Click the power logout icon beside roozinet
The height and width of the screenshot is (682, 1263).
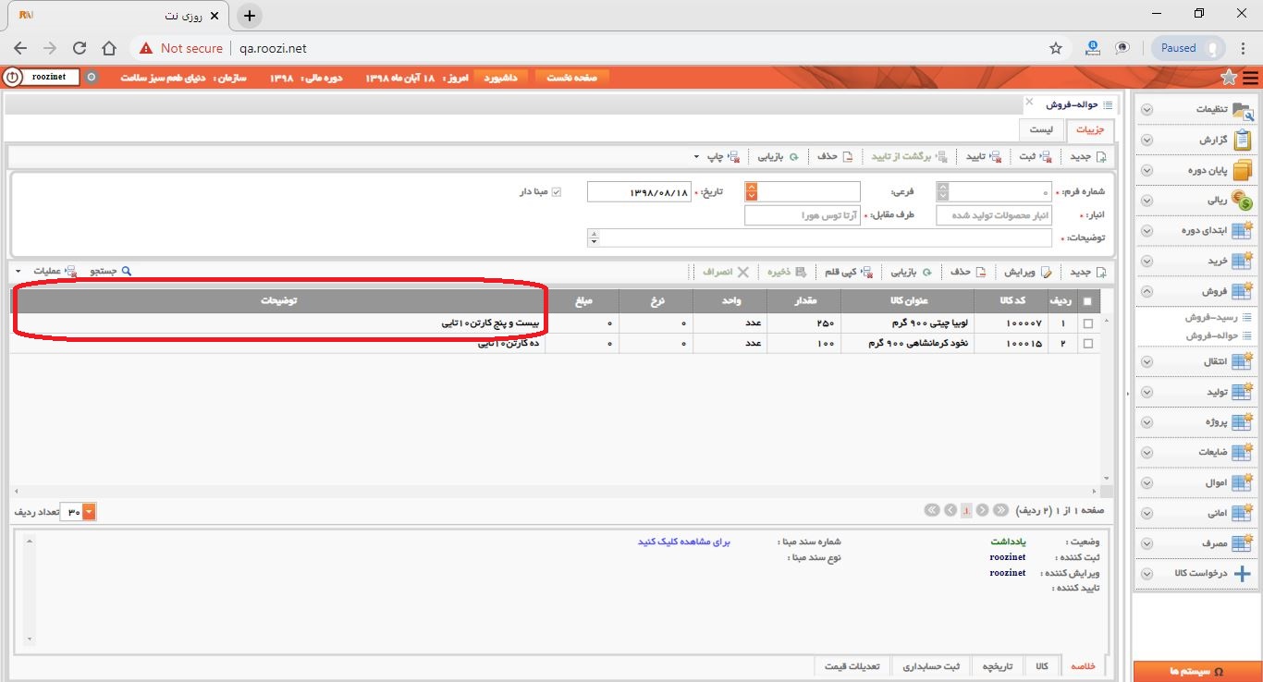12,78
